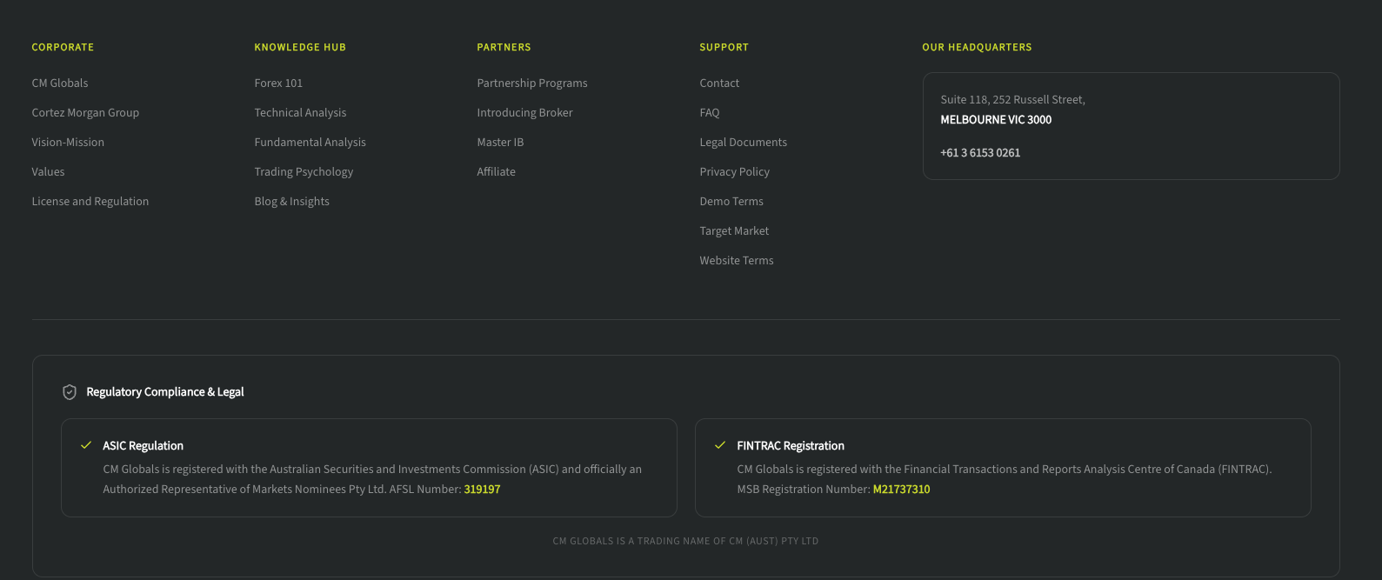Open the Technical Analysis link
This screenshot has height=580, width=1382.
[300, 112]
